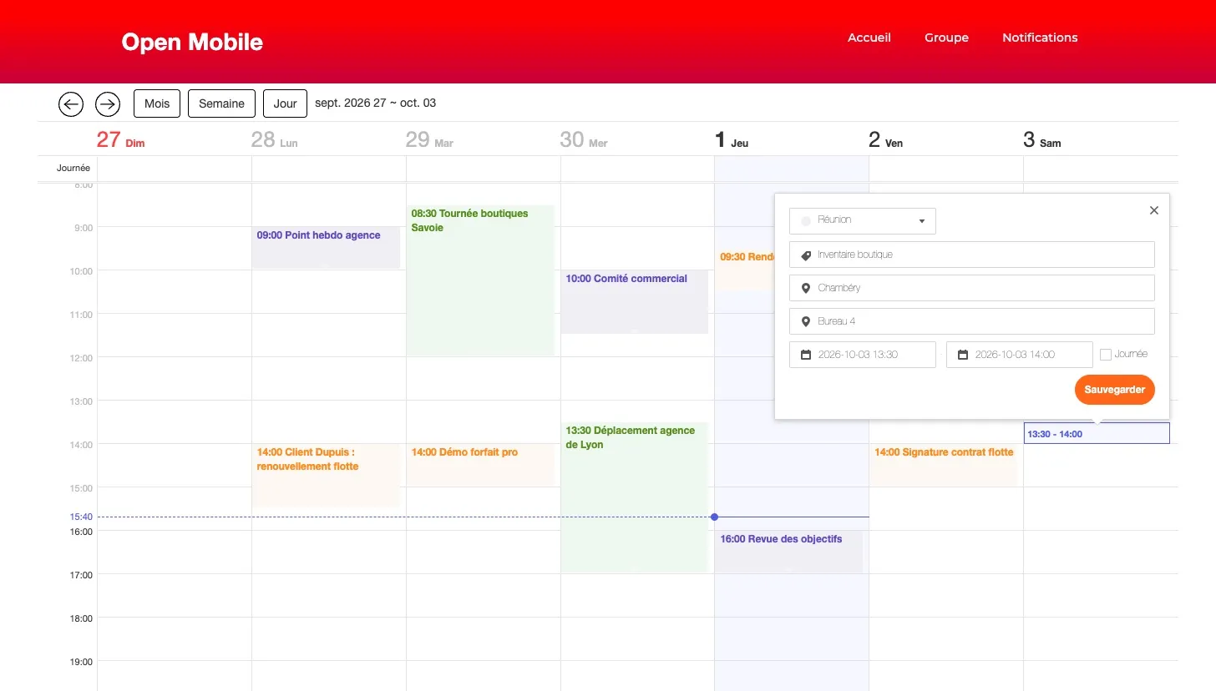Click the location pin icon beside Chambéry
The width and height of the screenshot is (1216, 691).
point(806,288)
